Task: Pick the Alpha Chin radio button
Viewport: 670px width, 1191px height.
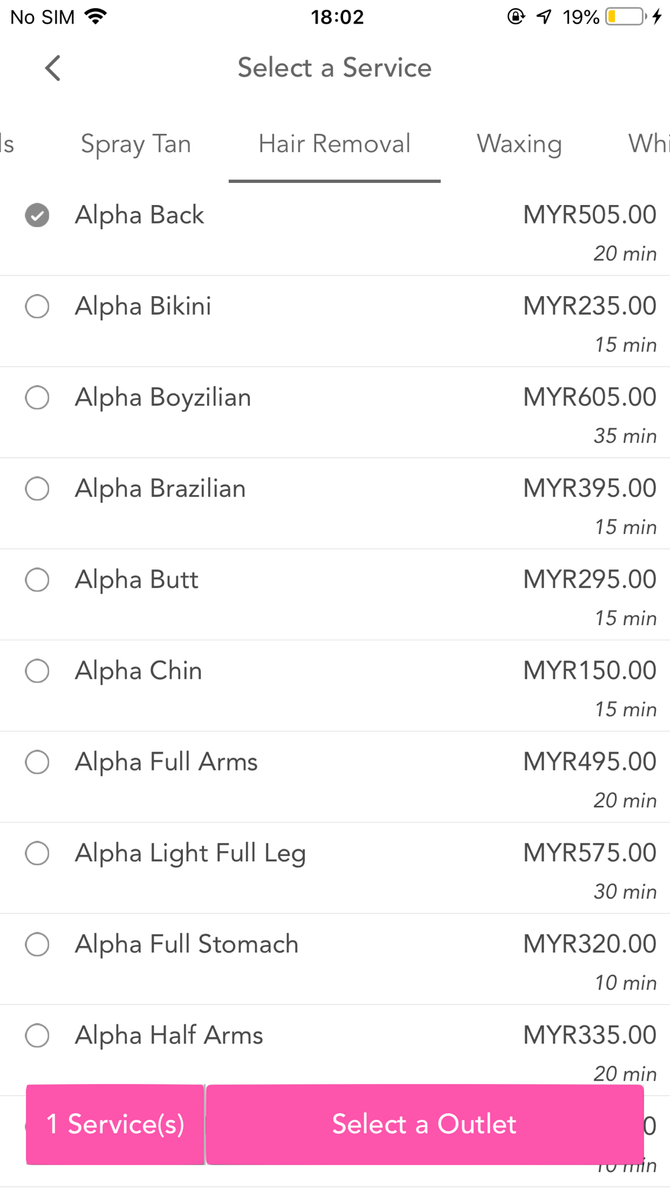Action: pos(37,671)
